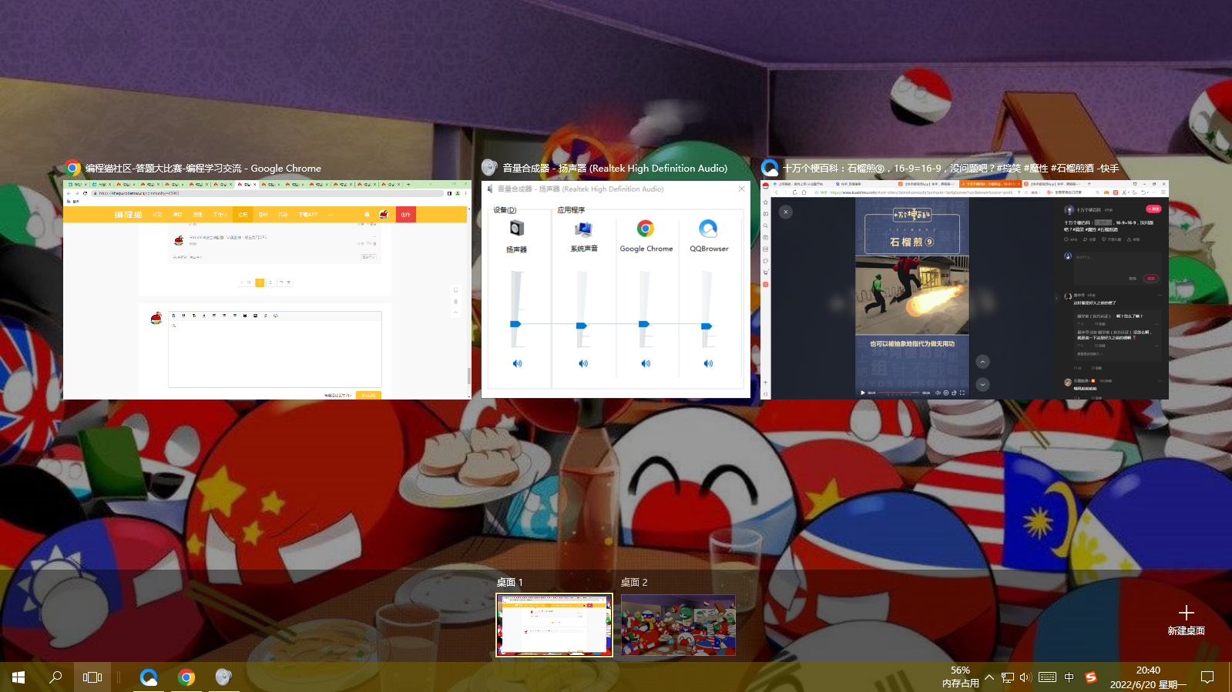Click the 56% 内存占用 memory indicator

click(960, 677)
